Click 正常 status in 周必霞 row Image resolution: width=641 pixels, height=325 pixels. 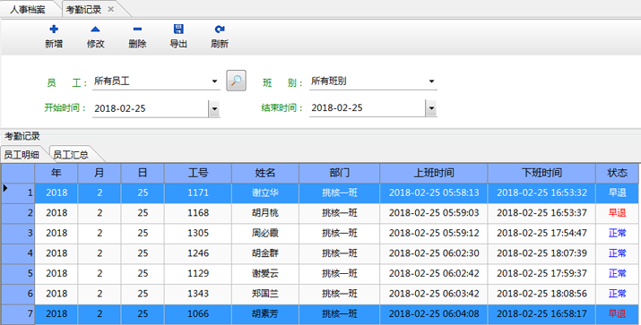coord(618,233)
